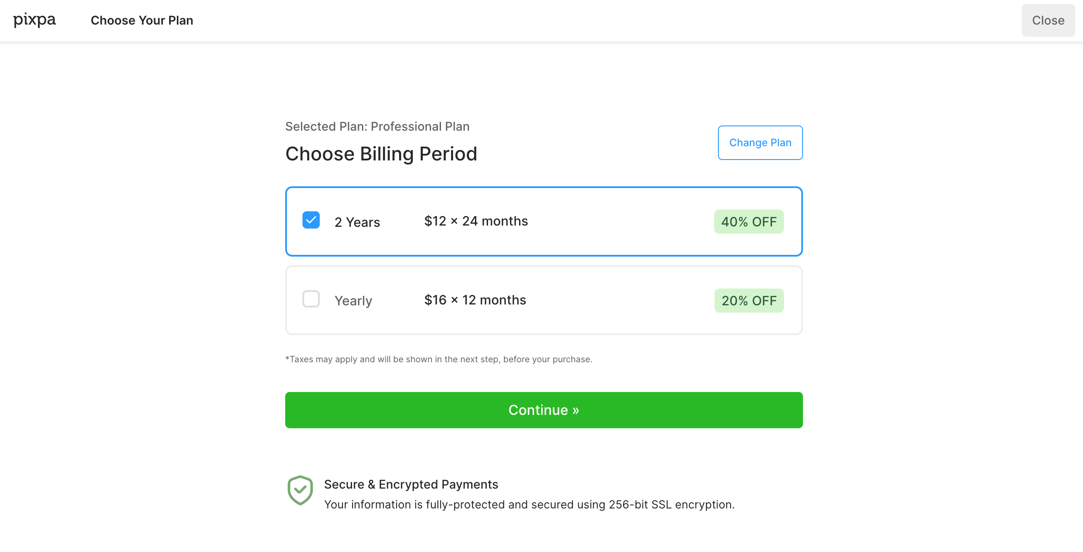This screenshot has height=552, width=1083.
Task: Click the pixpa logo
Action: 35,20
